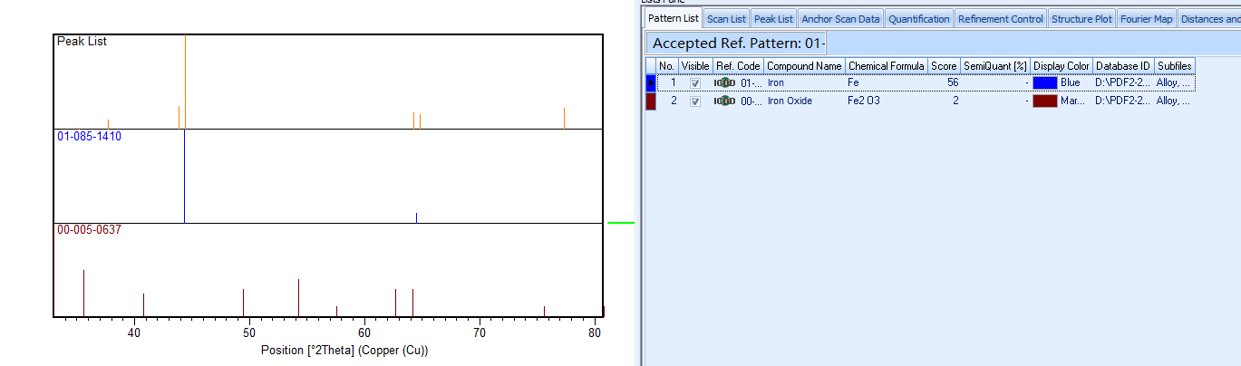Viewport: 1241px width, 366px height.
Task: Click the score value 2 for Iron Oxide
Action: (955, 101)
